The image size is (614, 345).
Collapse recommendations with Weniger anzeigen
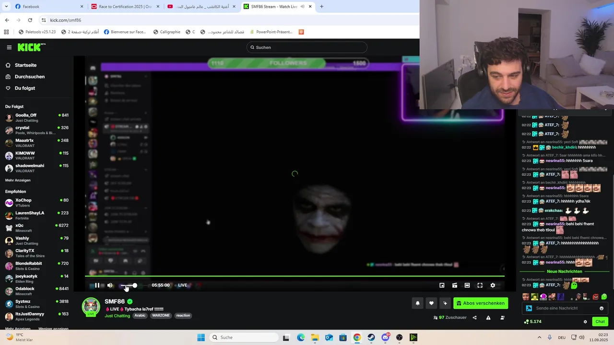point(53,329)
